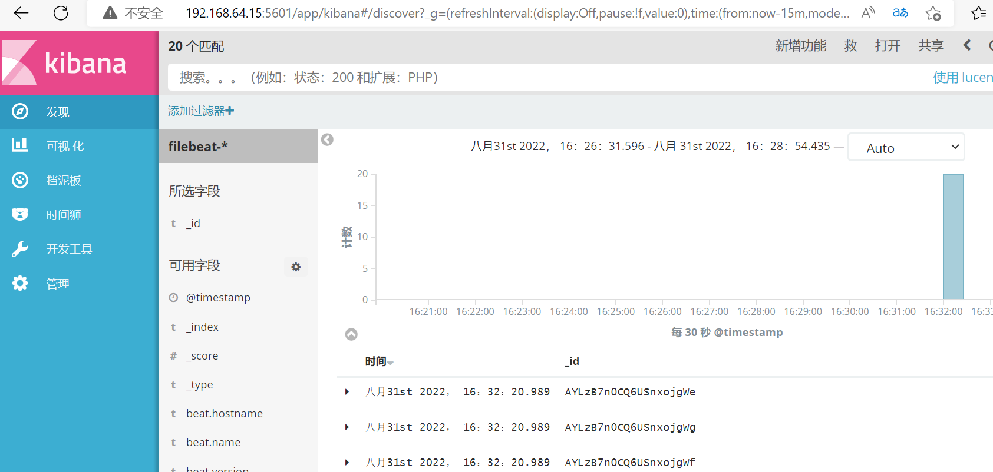Image resolution: width=993 pixels, height=472 pixels.
Task: Open the Management gear icon
Action: point(20,283)
